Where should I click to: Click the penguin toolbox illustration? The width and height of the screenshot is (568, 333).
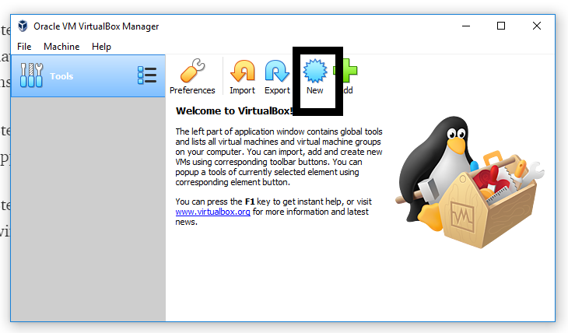point(469,182)
